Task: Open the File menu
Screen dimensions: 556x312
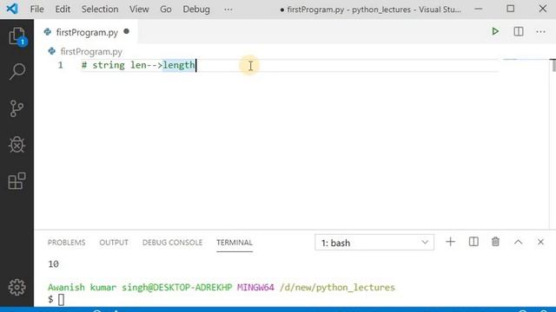Action: pyautogui.click(x=36, y=10)
